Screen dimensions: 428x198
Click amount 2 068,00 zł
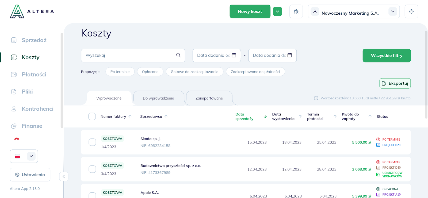pyautogui.click(x=362, y=169)
